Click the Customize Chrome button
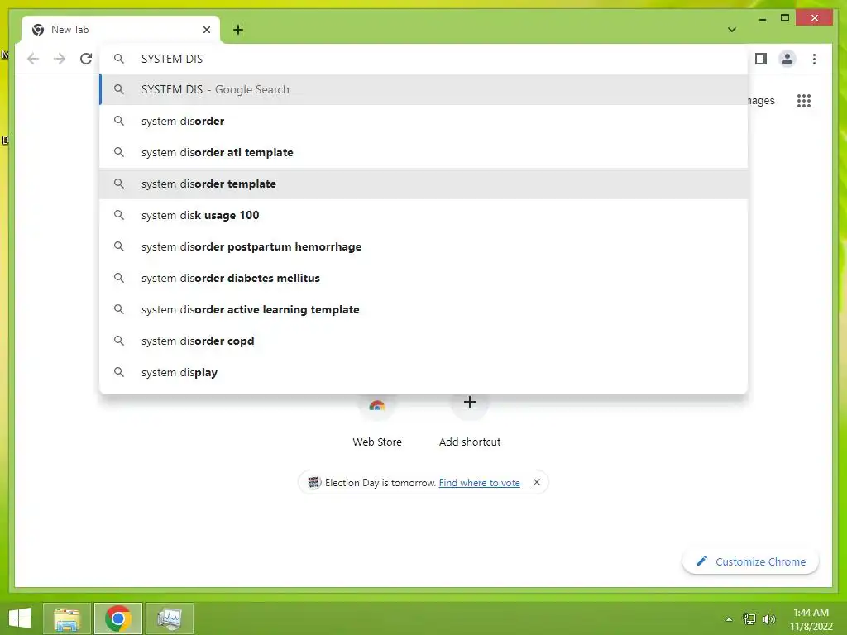 (750, 561)
